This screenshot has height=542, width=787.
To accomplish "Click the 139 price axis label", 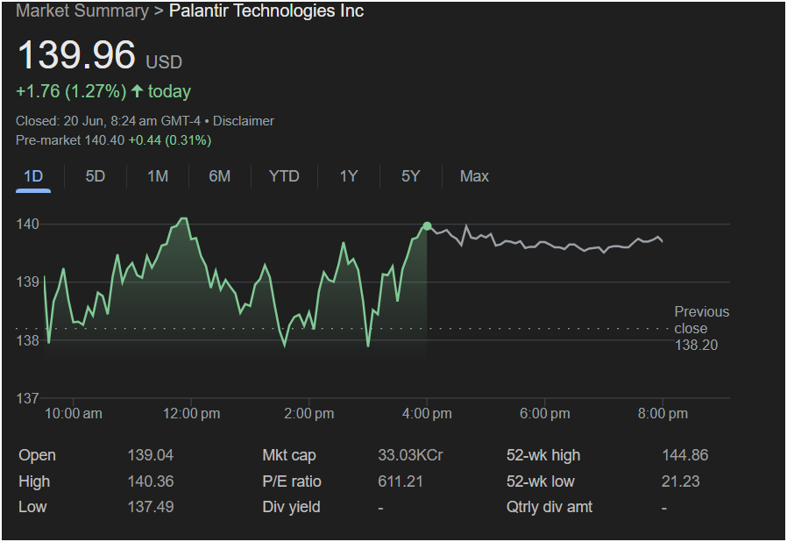I will pos(27,282).
